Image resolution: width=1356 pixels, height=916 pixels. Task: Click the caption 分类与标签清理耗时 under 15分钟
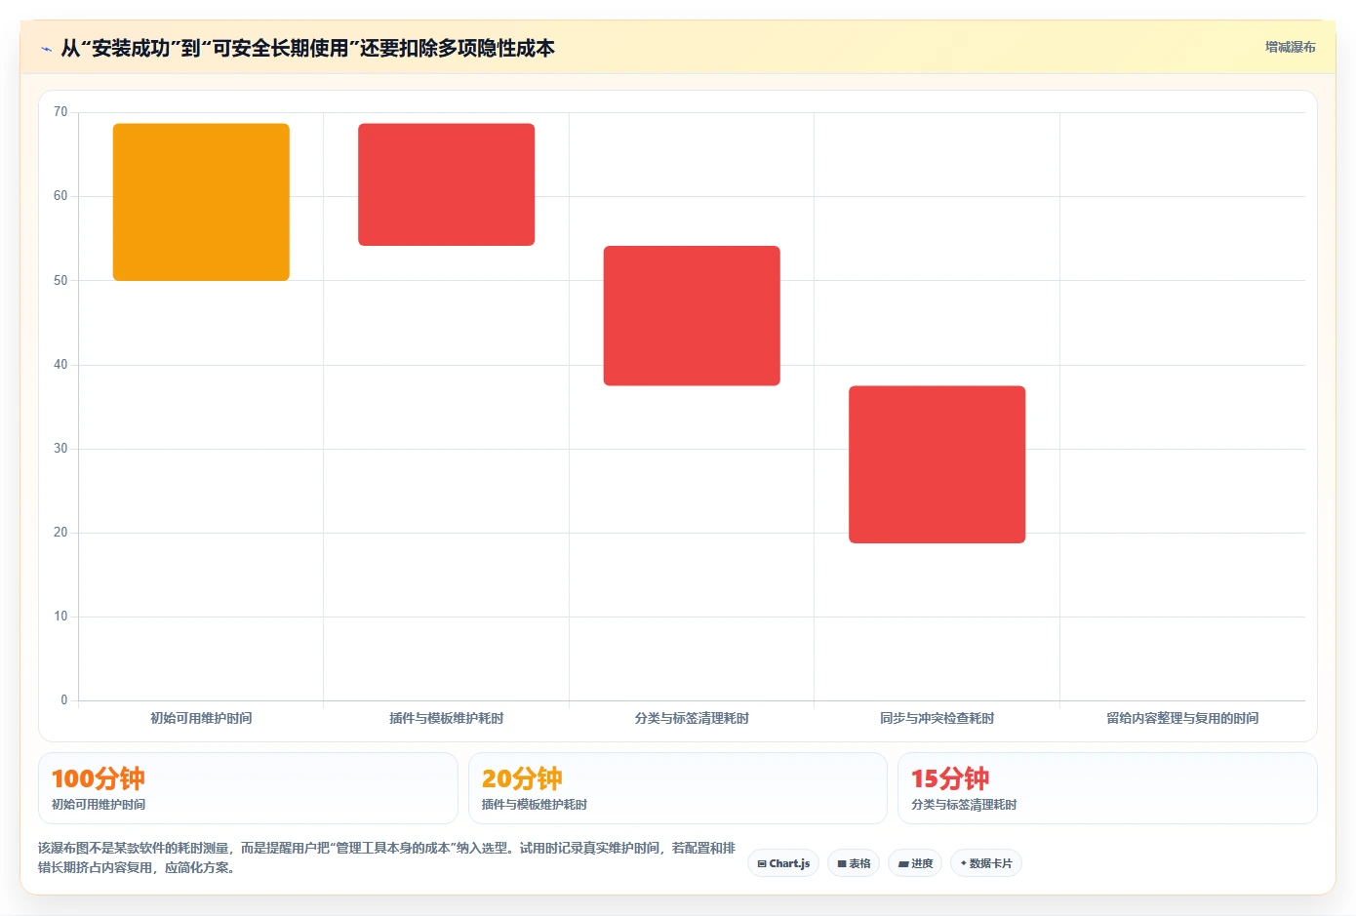[x=964, y=805]
